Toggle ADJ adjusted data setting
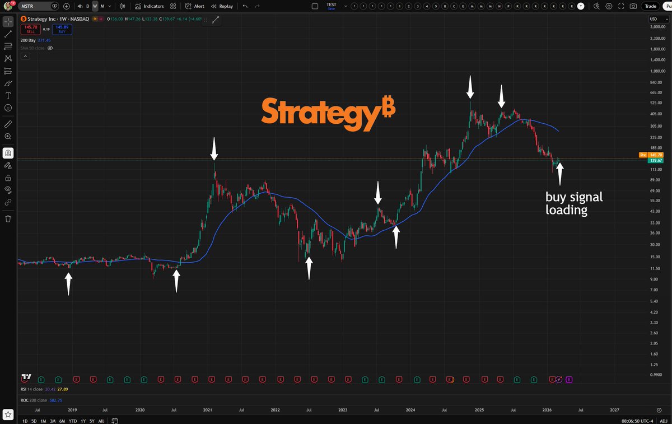Viewport: 672px width, 424px height. (663, 421)
